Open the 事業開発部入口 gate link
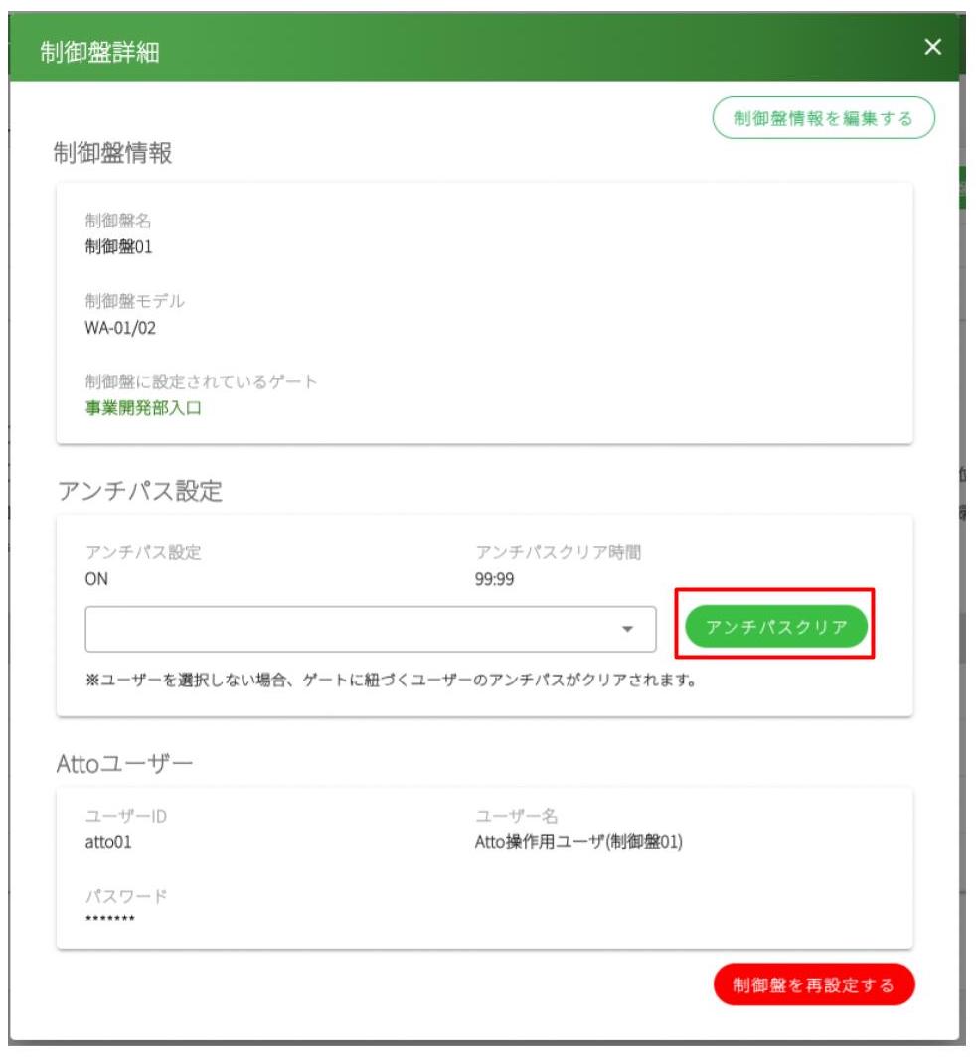The height and width of the screenshot is (1059, 976). click(x=143, y=408)
